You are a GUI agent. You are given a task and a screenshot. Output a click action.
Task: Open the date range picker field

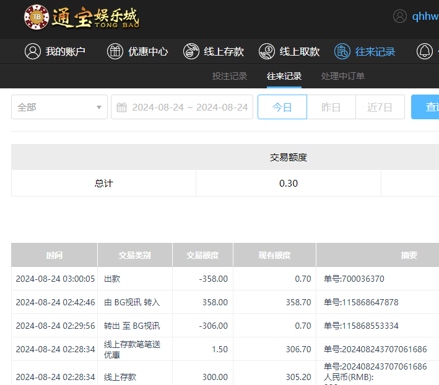[x=189, y=107]
